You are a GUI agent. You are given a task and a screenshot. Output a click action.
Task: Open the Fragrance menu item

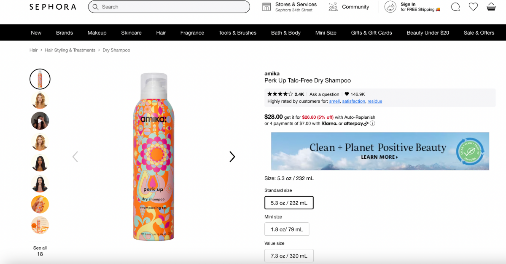(192, 32)
